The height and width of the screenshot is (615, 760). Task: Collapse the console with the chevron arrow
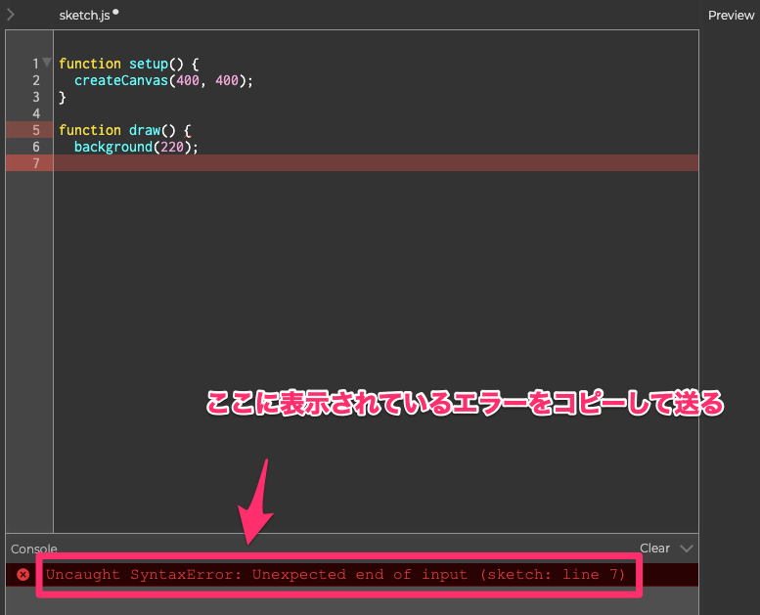point(686,549)
